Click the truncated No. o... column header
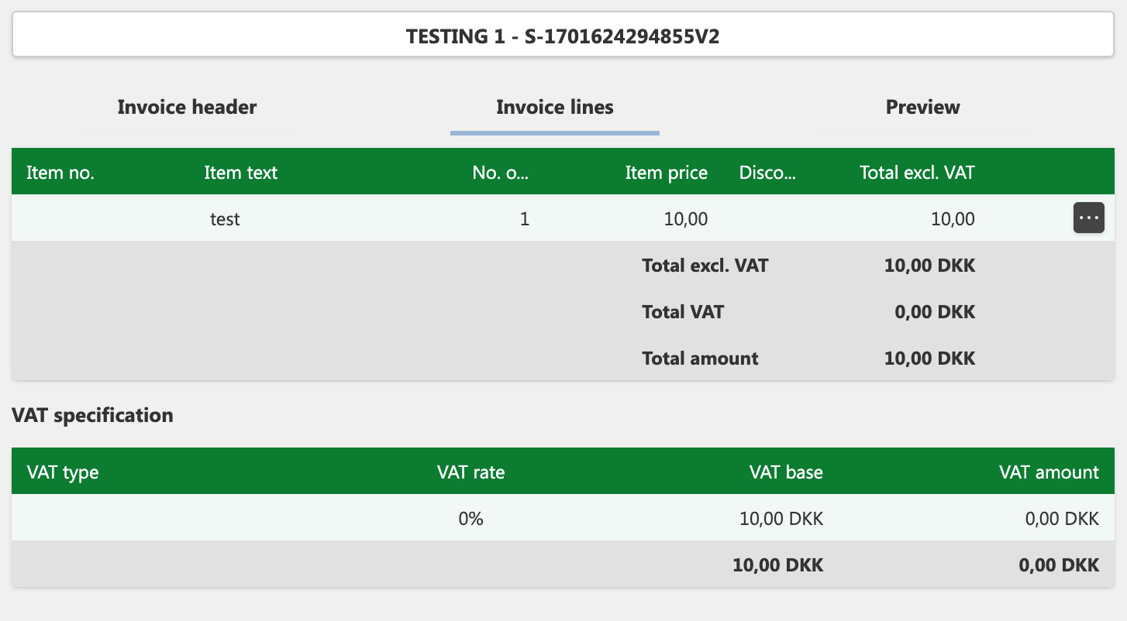Screen dimensions: 1127x621 pos(500,173)
